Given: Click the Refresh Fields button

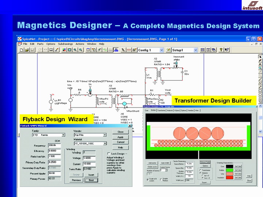Looking at the screenshot, I should tap(205, 162).
